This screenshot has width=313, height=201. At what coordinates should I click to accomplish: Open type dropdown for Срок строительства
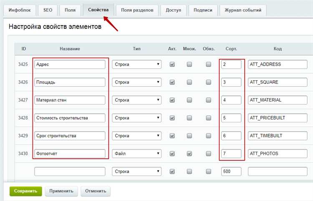[136, 136]
